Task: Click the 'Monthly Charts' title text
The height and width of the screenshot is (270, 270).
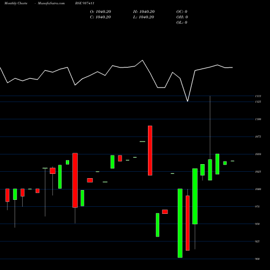Action: (16, 3)
